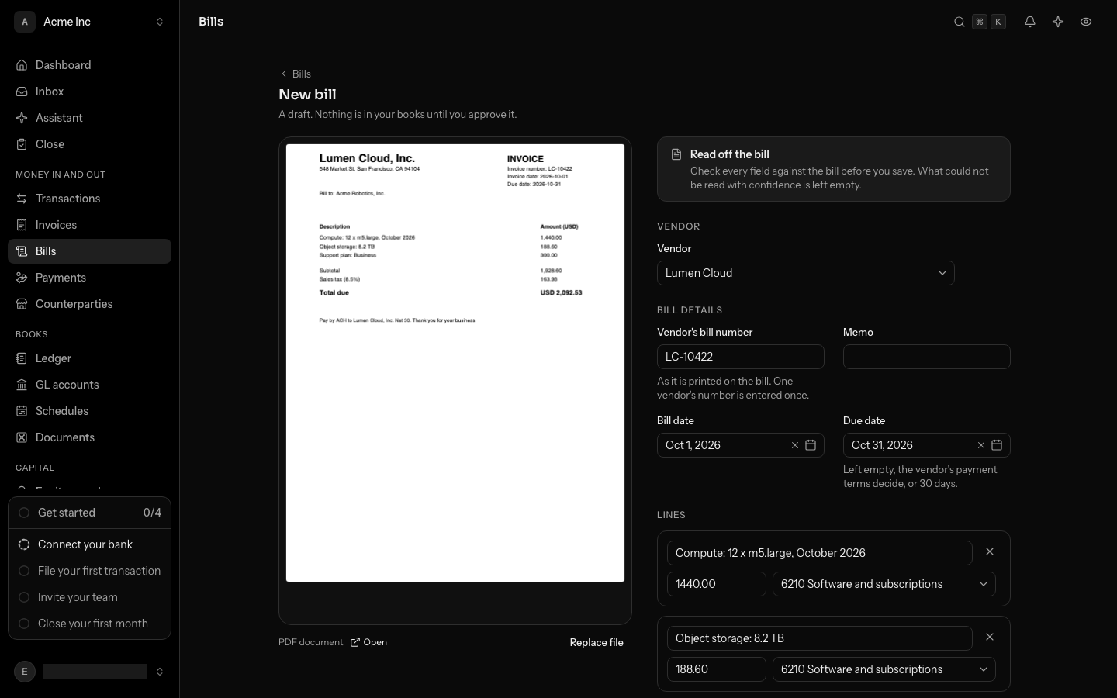
Task: Clear the Due date value
Action: point(981,445)
